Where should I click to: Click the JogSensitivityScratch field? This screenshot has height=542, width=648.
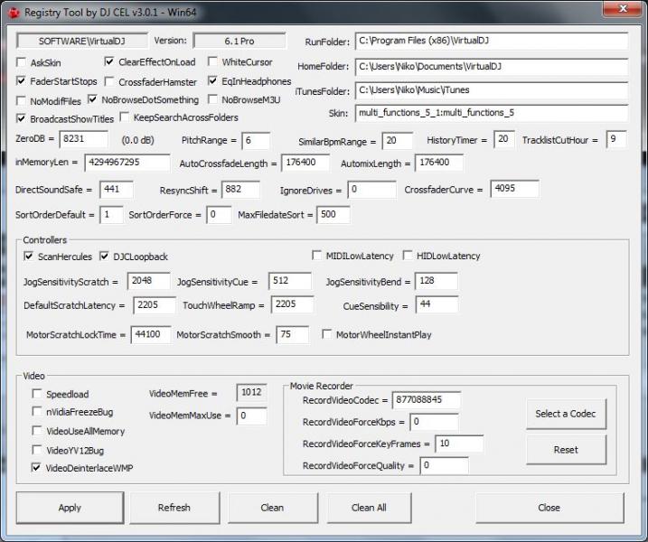pyautogui.click(x=149, y=281)
